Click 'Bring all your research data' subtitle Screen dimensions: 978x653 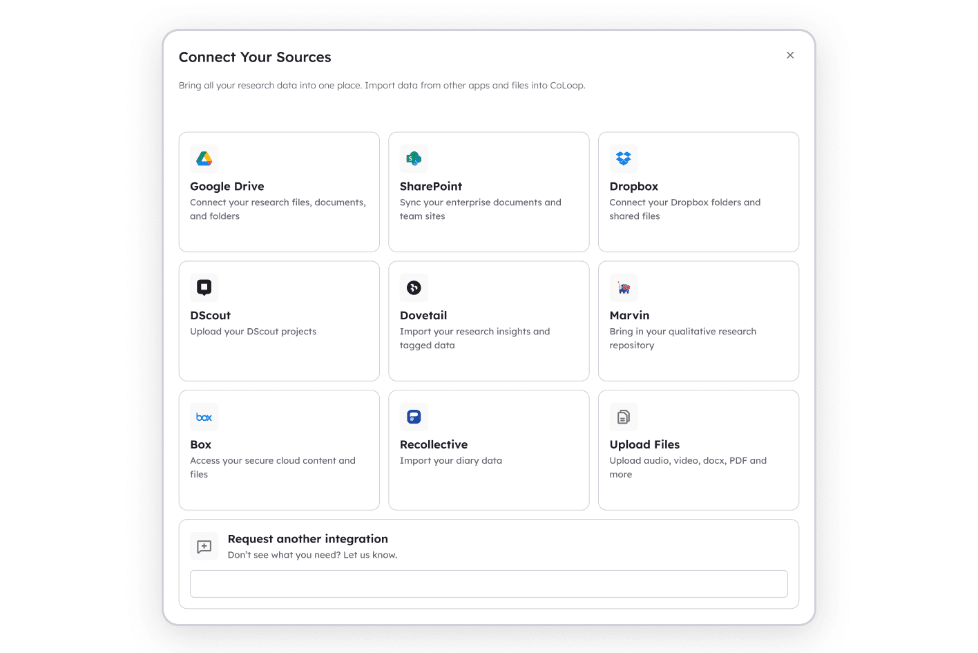click(382, 86)
